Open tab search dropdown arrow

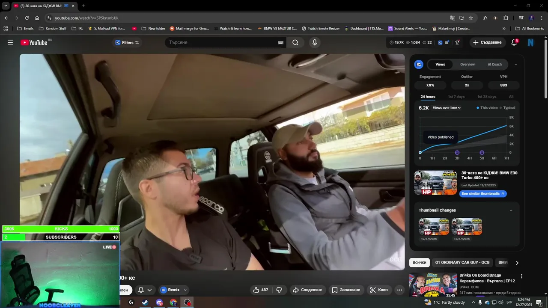click(x=6, y=6)
